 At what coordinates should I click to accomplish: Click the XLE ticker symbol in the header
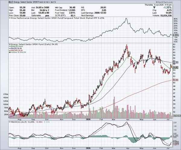click(x=11, y=2)
